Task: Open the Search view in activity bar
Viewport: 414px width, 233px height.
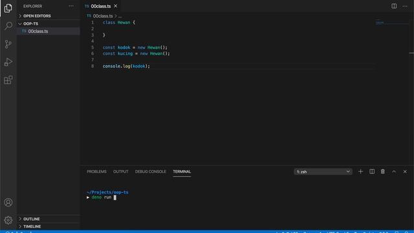Action: pos(8,26)
